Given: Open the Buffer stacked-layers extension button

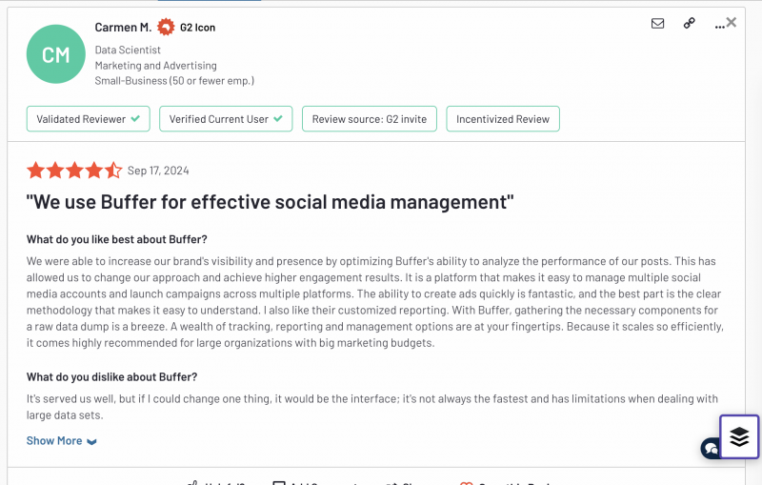Looking at the screenshot, I should (739, 436).
